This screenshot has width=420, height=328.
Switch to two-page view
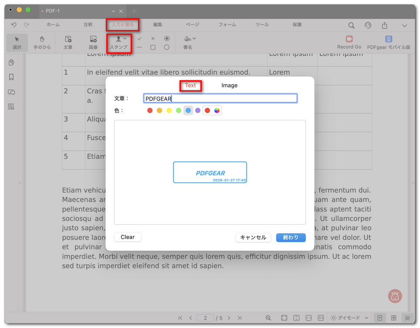coord(394,318)
